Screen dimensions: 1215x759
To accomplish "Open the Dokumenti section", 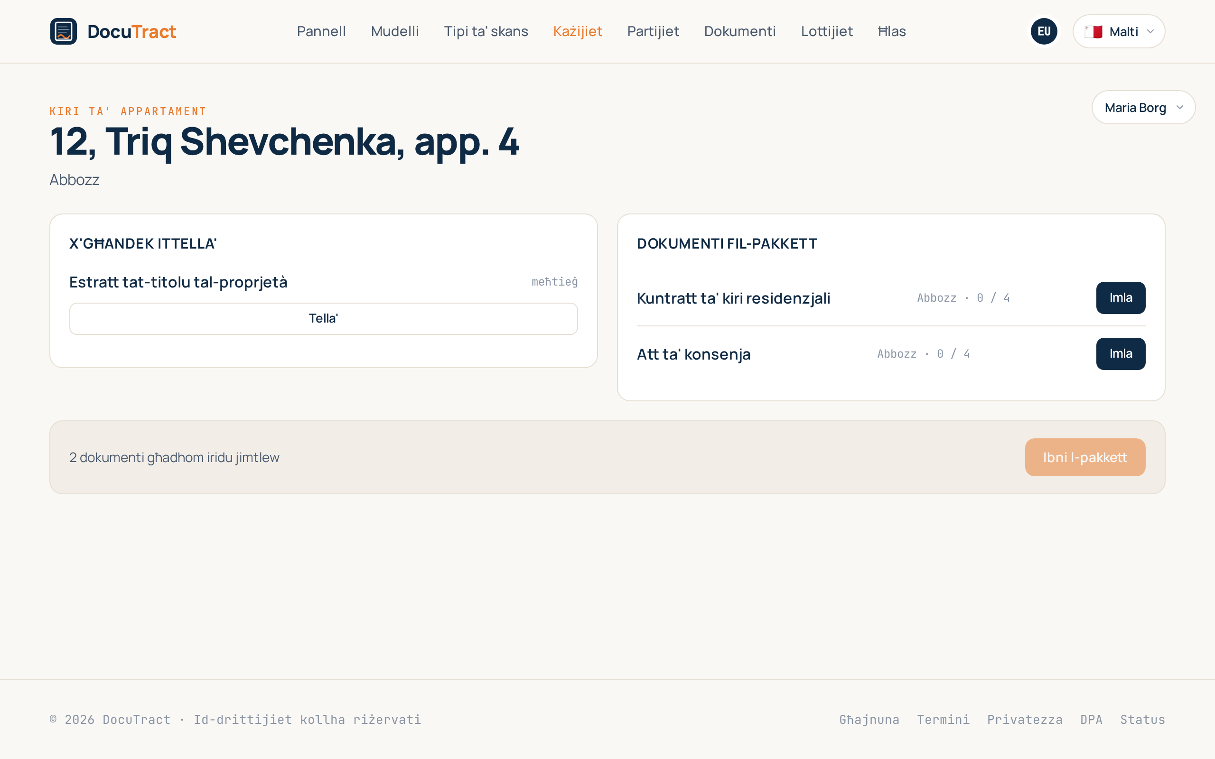I will (x=739, y=31).
